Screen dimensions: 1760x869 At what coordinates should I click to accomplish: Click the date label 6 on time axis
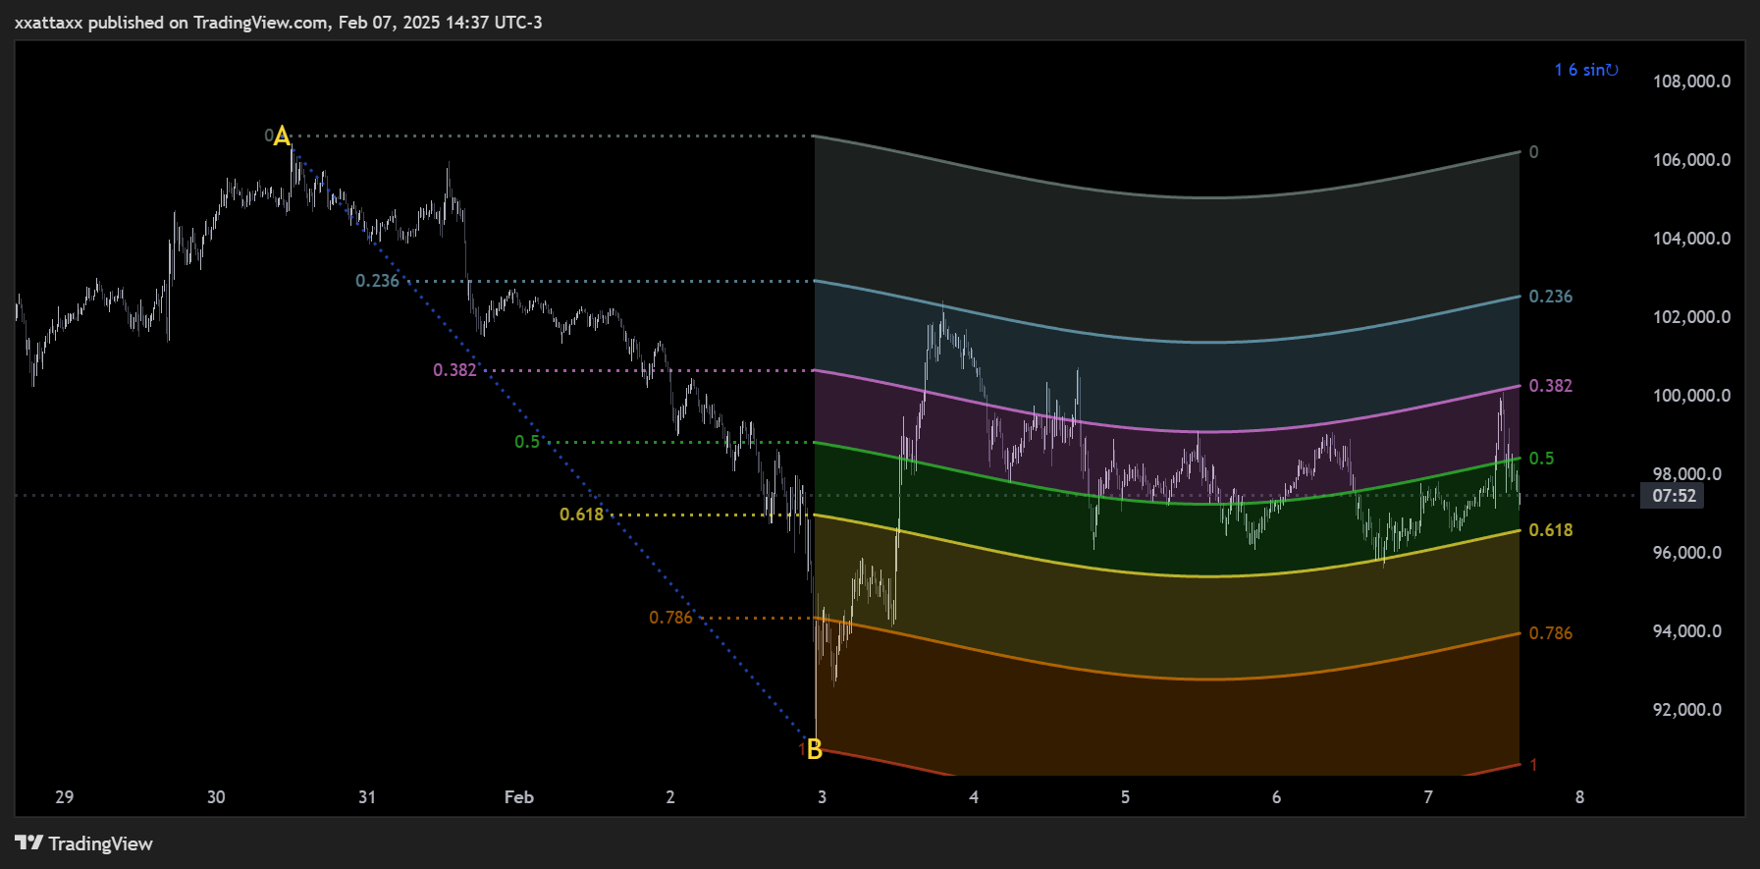[1276, 797]
